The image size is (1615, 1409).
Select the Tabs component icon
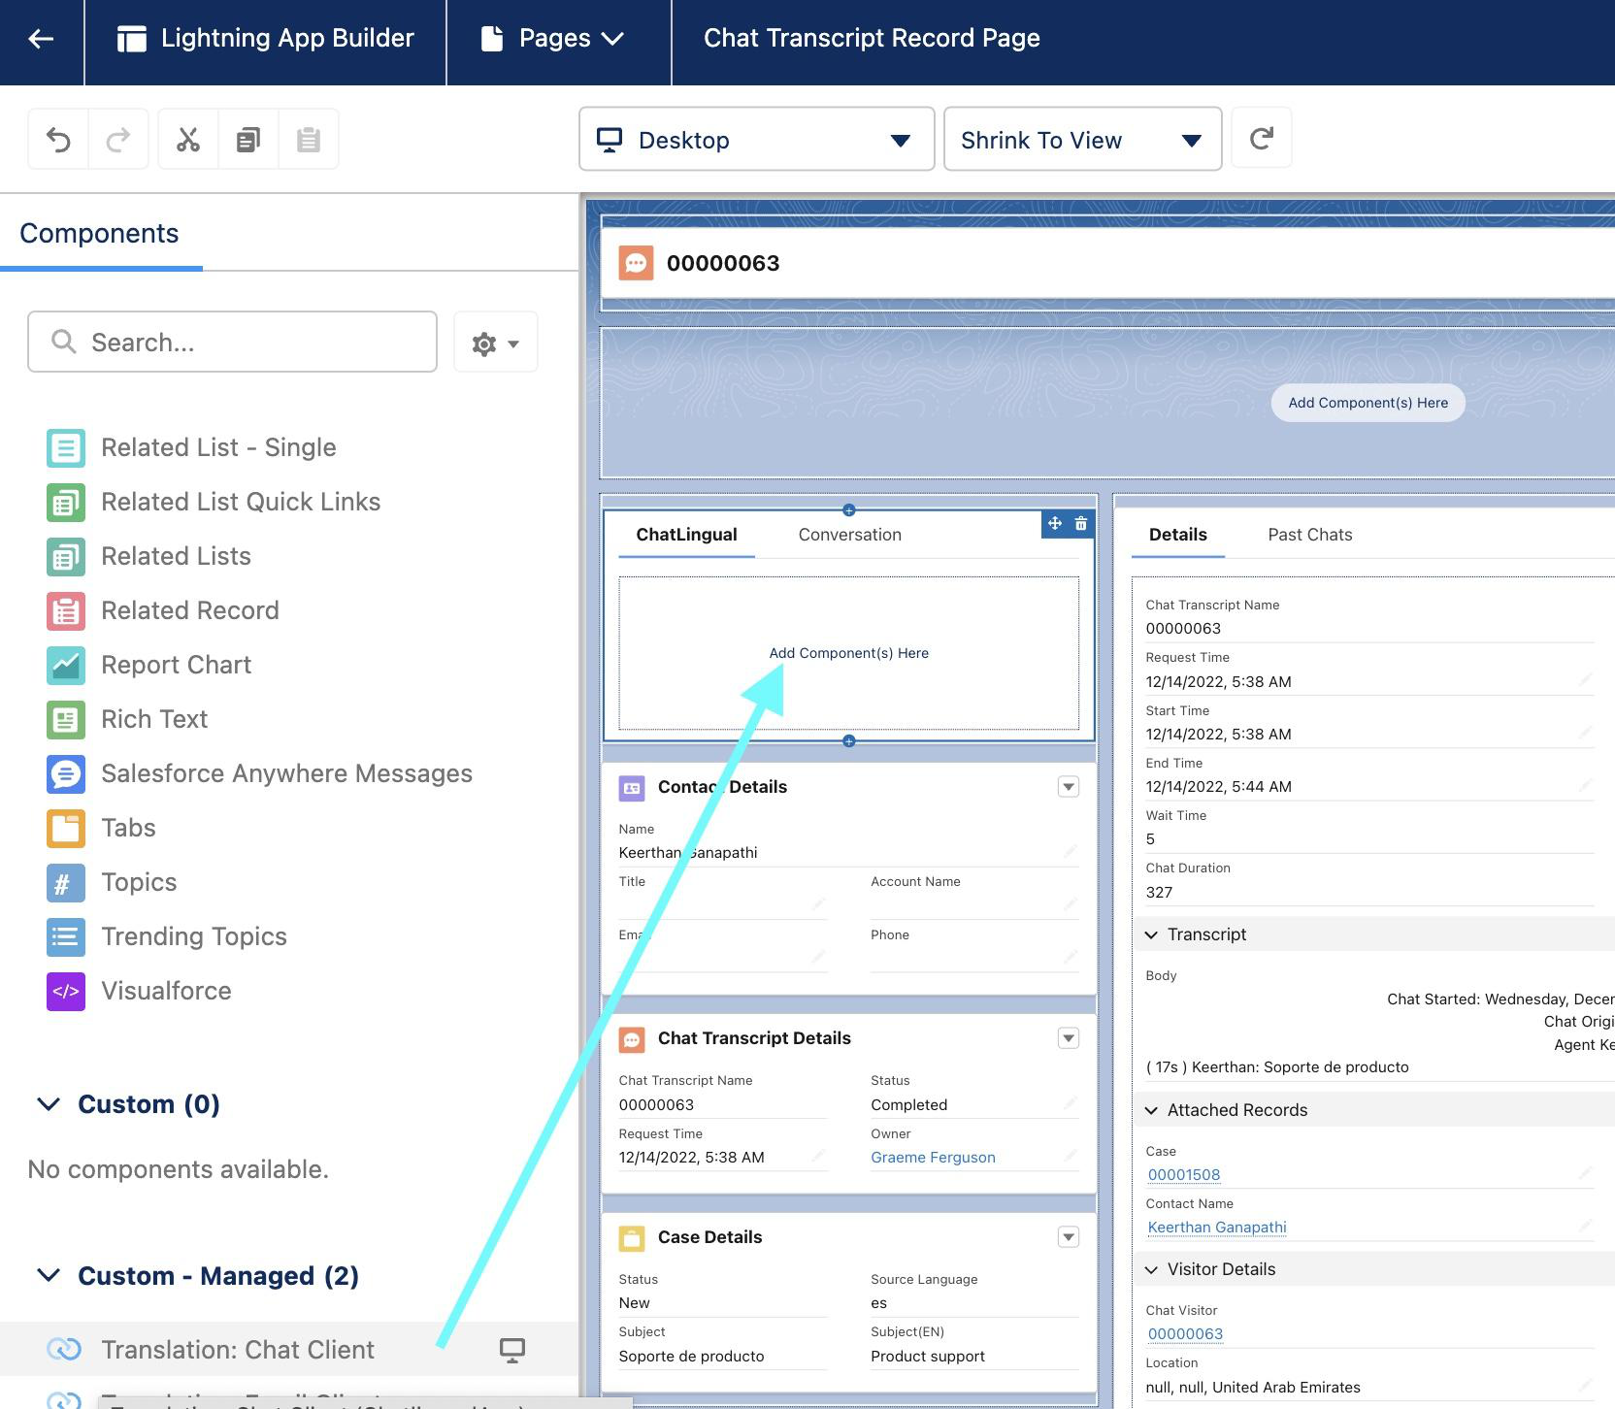pyautogui.click(x=66, y=828)
